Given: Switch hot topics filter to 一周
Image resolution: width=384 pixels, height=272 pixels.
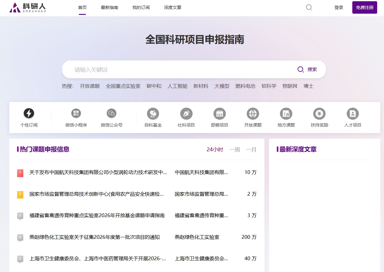Looking at the screenshot, I should [x=235, y=149].
